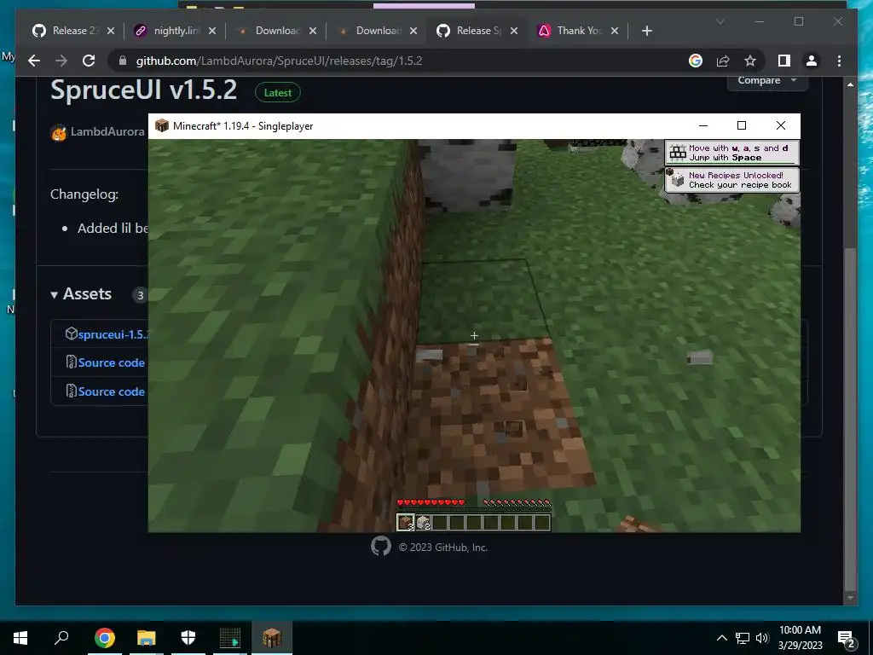Click the Latest release badge
Viewport: 873px width, 655px height.
(277, 93)
